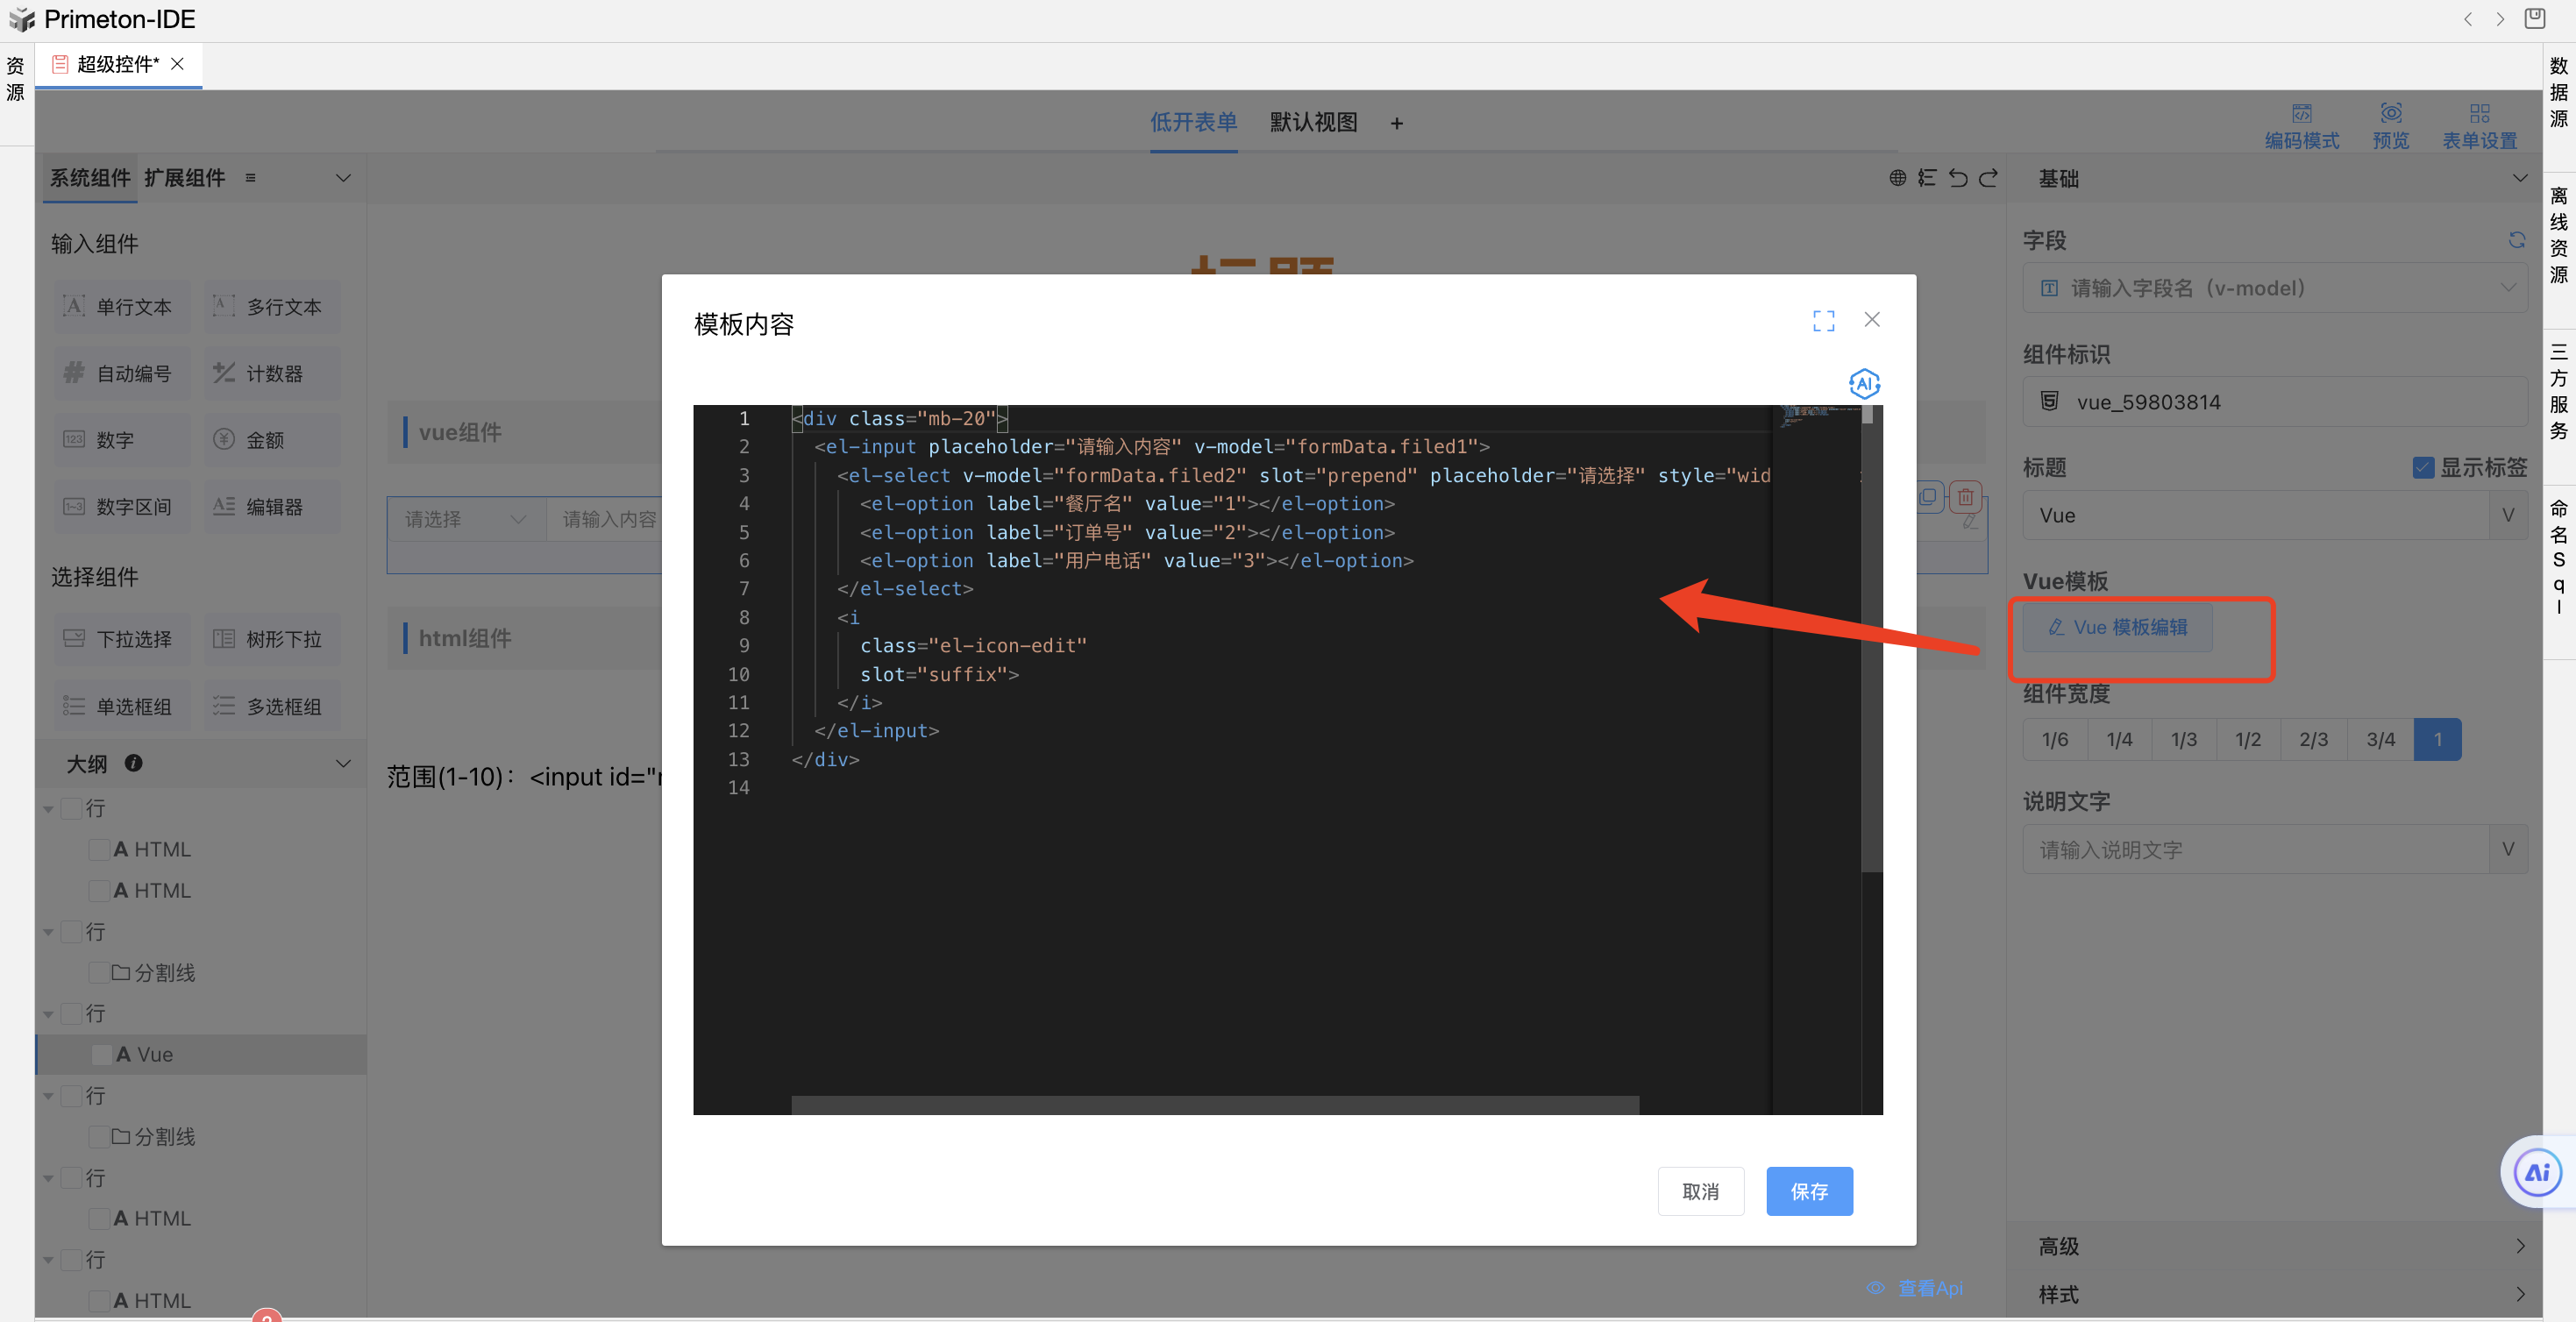The height and width of the screenshot is (1322, 2576).
Task: Click the 保存 save button
Action: [x=1808, y=1191]
